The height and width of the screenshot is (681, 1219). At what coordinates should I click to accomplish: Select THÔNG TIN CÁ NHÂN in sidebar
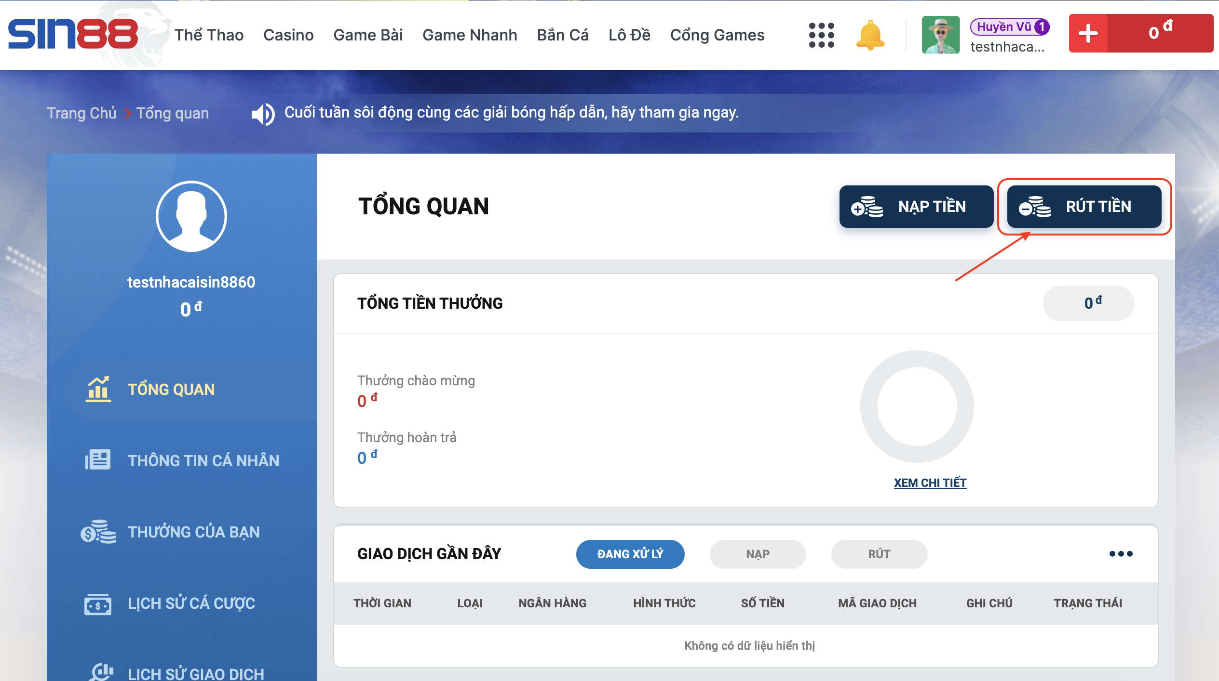[x=203, y=460]
